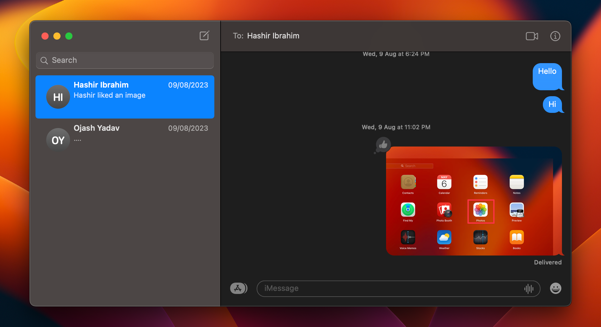This screenshot has width=601, height=327.
Task: Click Ojash Yadav's OY avatar
Action: (58, 140)
